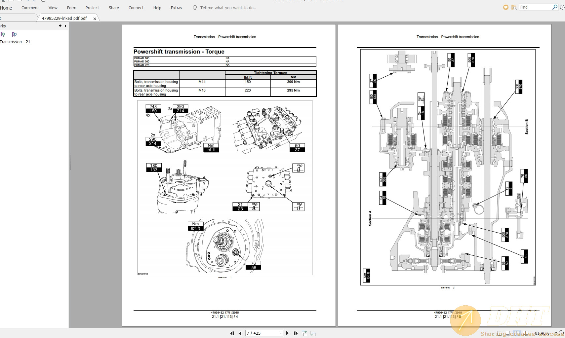Select the New Bookmark icon in Bookmarks panel
This screenshot has width=565, height=338.
tap(3, 34)
